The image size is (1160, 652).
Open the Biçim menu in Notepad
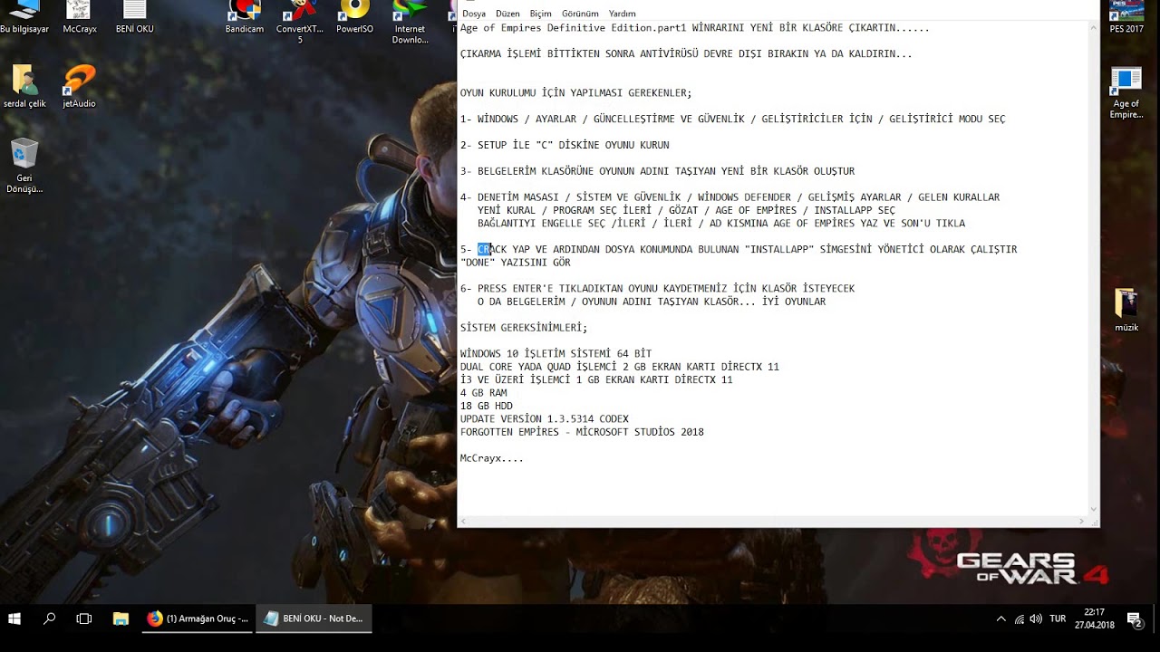[540, 14]
